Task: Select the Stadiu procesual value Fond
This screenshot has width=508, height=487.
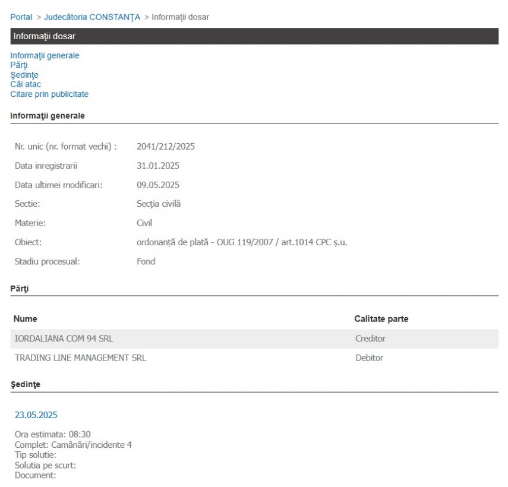Action: tap(146, 261)
